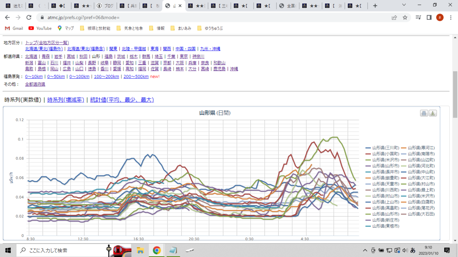458x257 pixels.
Task: Open the Chrome three-dot menu
Action: [450, 18]
